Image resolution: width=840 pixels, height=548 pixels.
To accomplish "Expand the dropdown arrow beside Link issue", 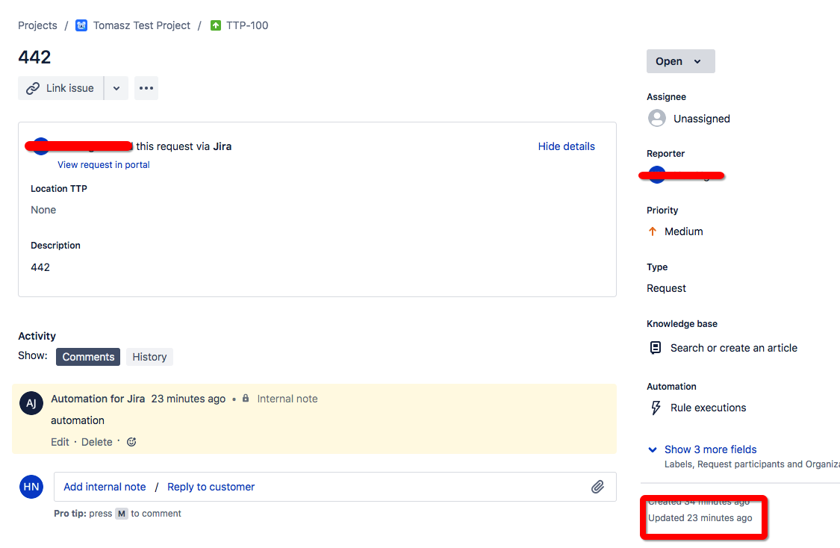I will coord(116,88).
